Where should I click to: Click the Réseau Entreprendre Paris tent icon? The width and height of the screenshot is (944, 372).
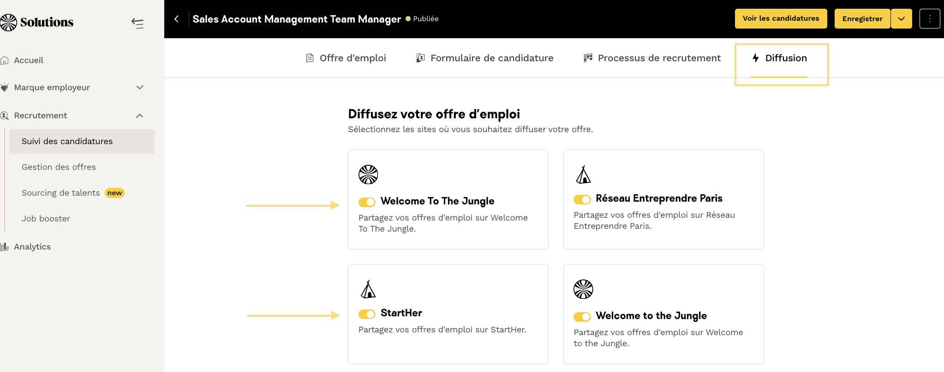[583, 174]
